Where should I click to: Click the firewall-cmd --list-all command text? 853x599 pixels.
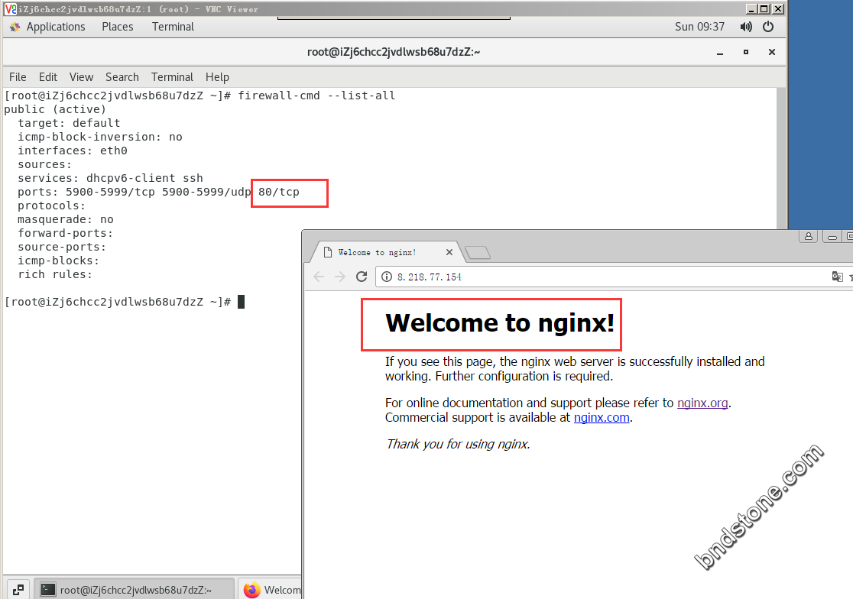316,96
